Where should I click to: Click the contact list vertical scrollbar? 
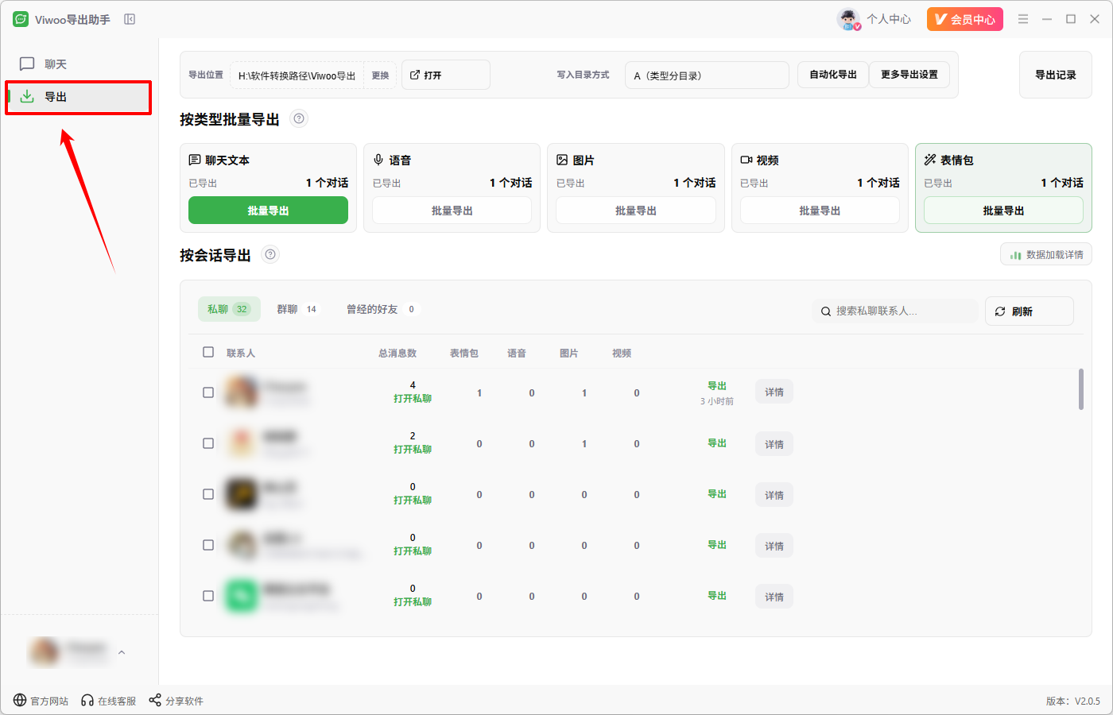point(1081,389)
